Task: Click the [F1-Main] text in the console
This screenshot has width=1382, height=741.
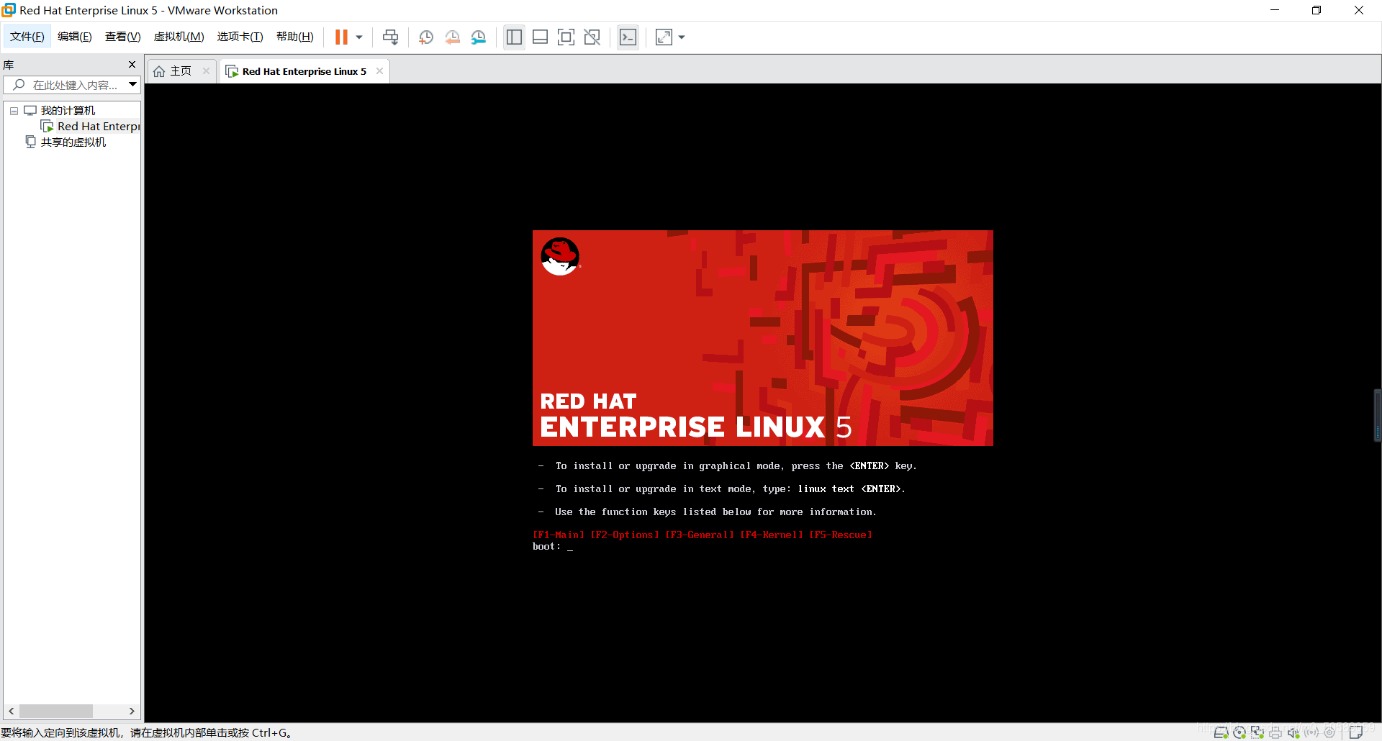Action: tap(559, 535)
